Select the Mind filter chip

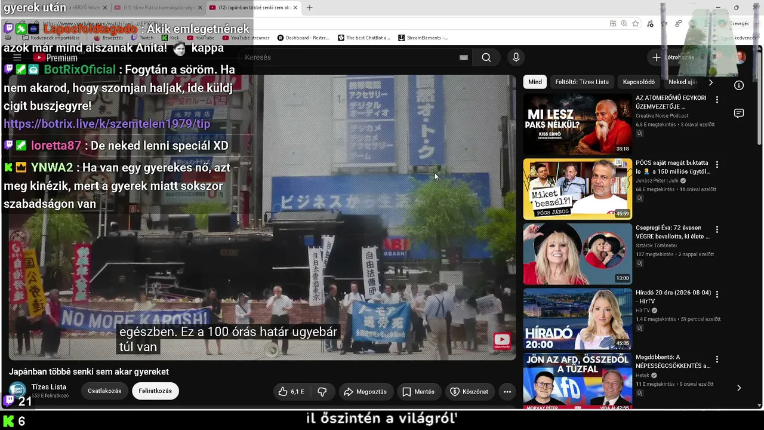click(535, 82)
